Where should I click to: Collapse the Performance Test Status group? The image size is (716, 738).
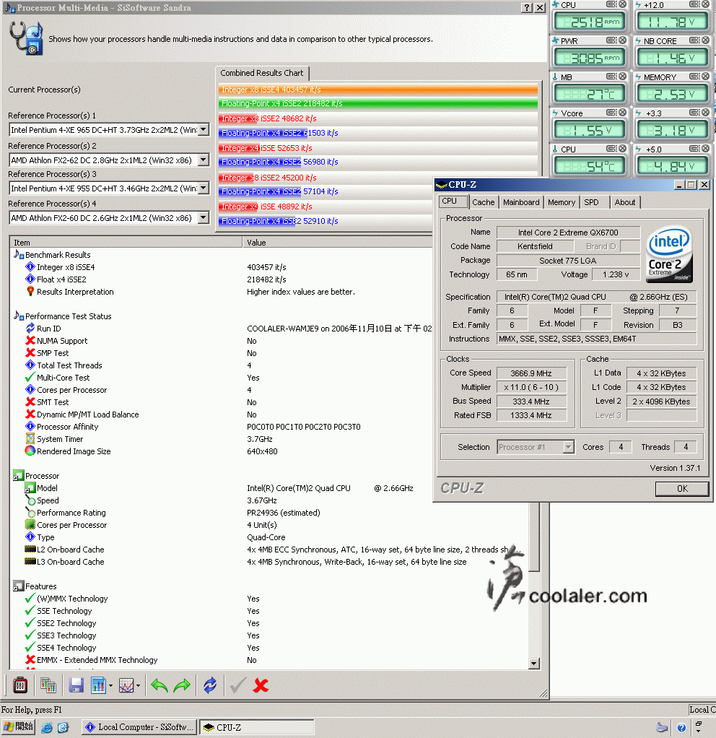[x=19, y=316]
